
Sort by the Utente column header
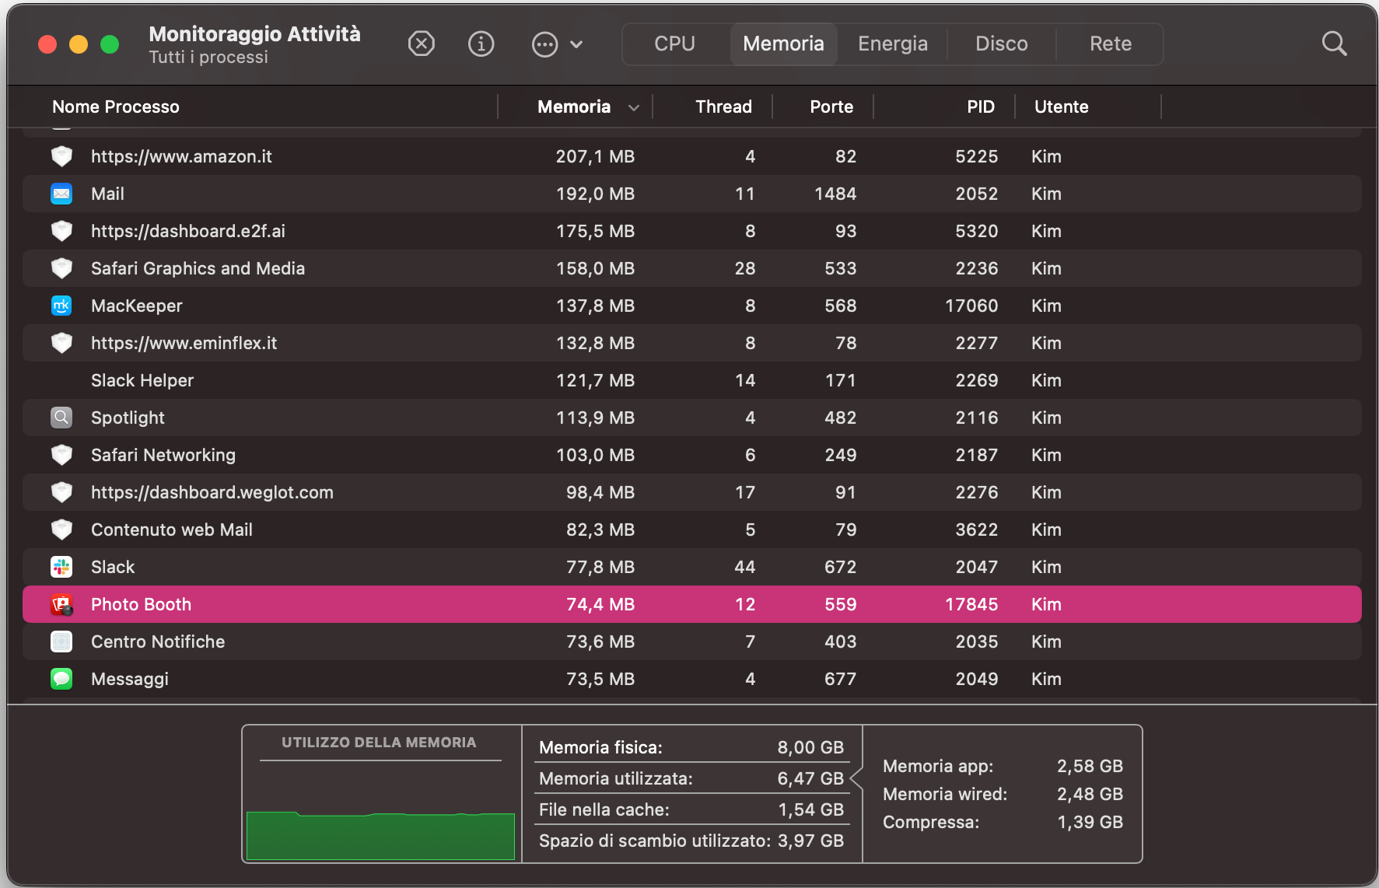pyautogui.click(x=1061, y=107)
